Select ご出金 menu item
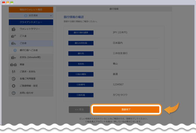The image size is (196, 133). (x=31, y=43)
